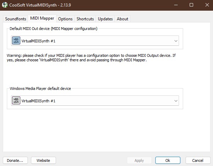
Task: Open the Website button
Action: click(x=43, y=160)
